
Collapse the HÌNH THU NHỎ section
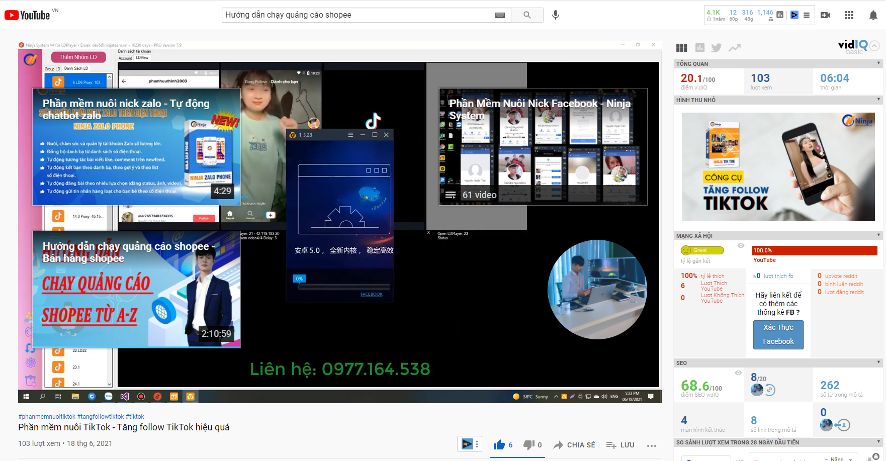pyautogui.click(x=878, y=100)
